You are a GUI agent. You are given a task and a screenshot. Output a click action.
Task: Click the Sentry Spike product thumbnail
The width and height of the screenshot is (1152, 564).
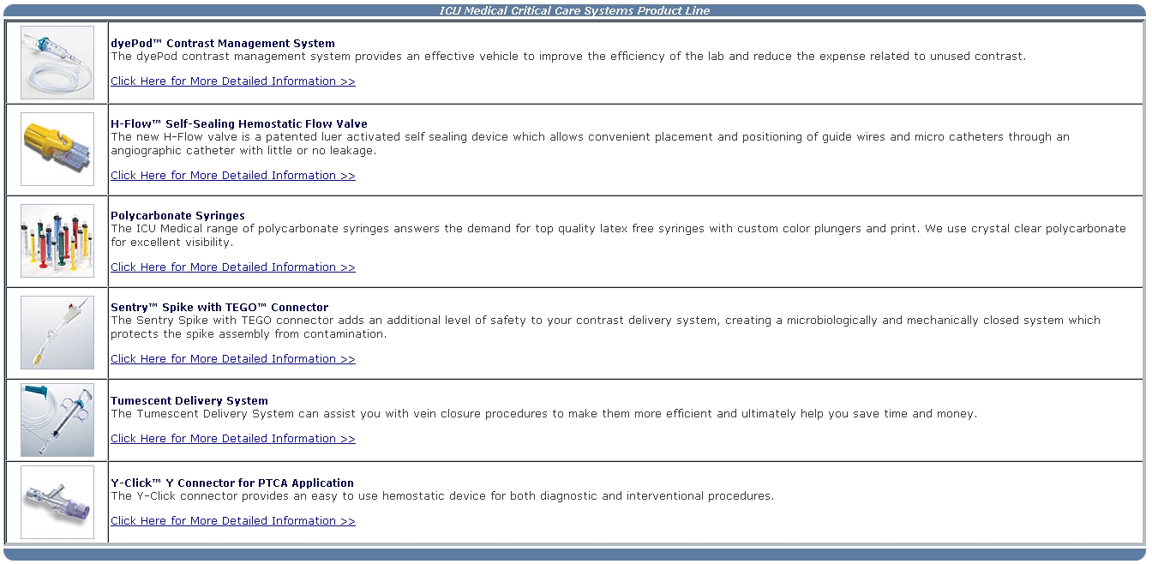click(57, 333)
